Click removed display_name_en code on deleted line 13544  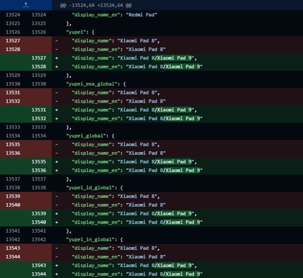click(x=119, y=257)
